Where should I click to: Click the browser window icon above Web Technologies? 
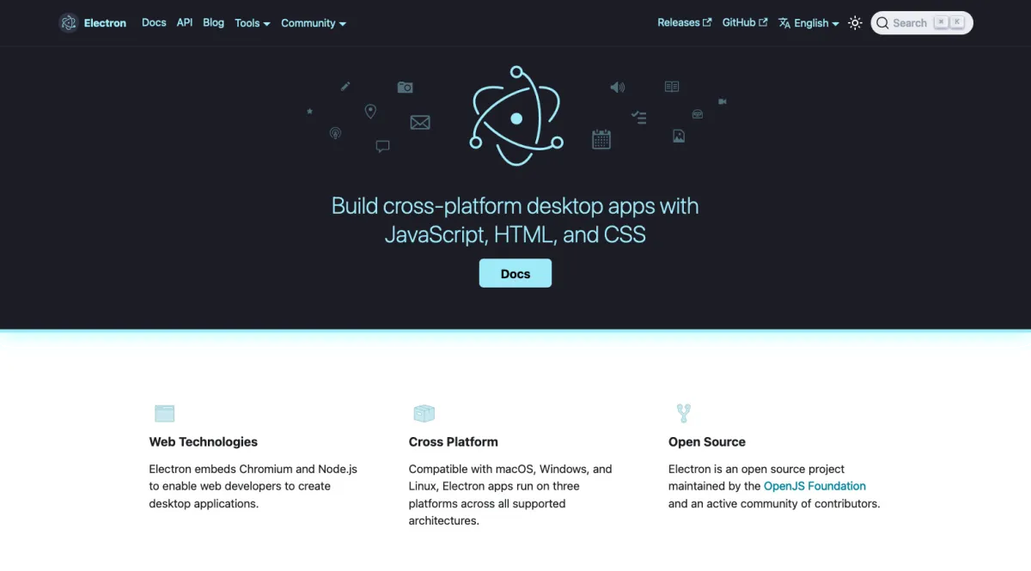[165, 414]
